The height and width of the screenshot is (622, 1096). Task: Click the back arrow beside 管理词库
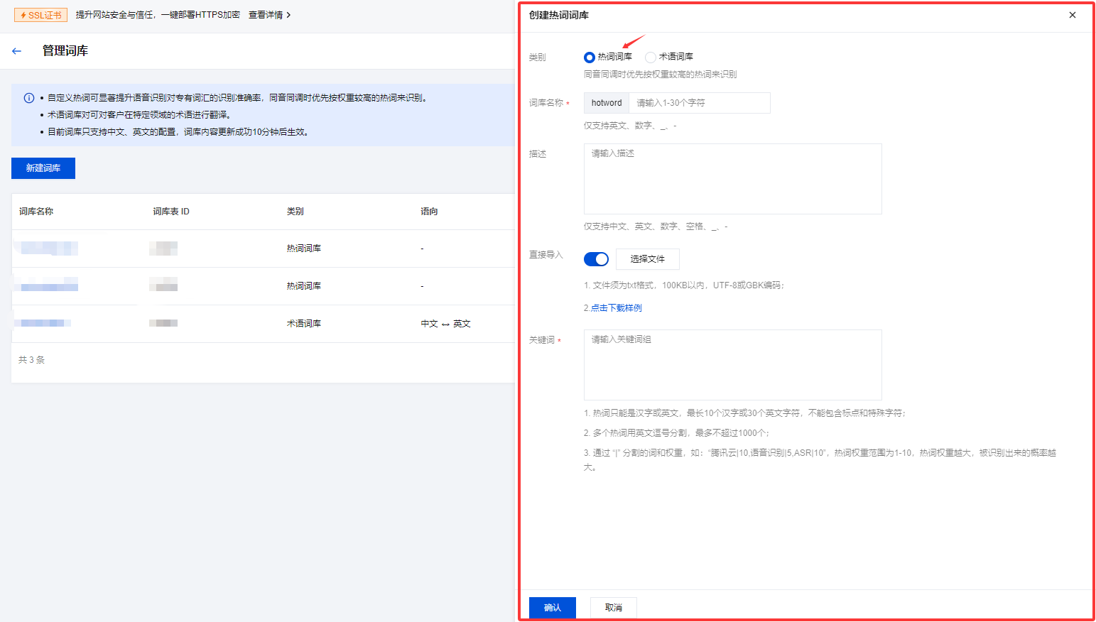pos(17,51)
